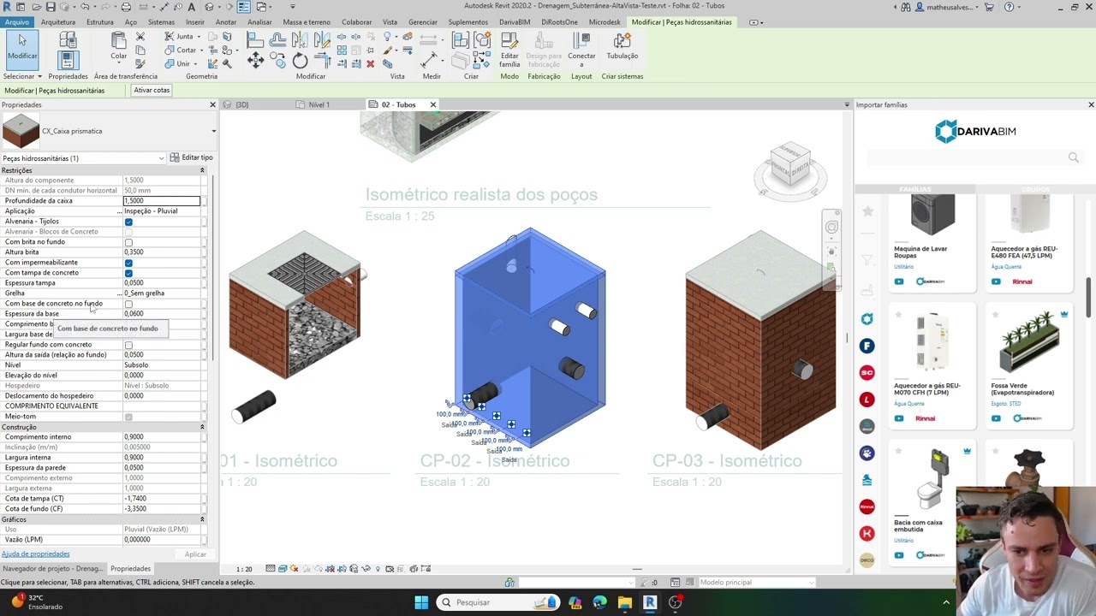
Task: Toggle the Alvenaria - Tijolos checkbox
Action: click(x=128, y=222)
